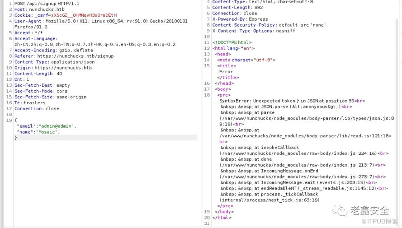The height and width of the screenshot is (228, 402).
Task: Click the POST /api/signup request line
Action: 47,4
